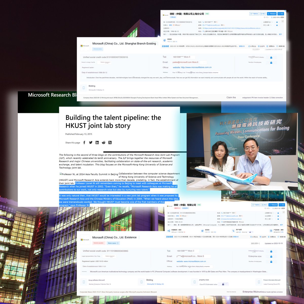304x304 pixels.
Task: Click Data correction in Shanghai Branch footer
Action: click(x=277, y=98)
